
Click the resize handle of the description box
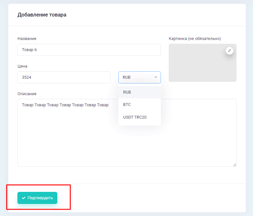(235, 165)
